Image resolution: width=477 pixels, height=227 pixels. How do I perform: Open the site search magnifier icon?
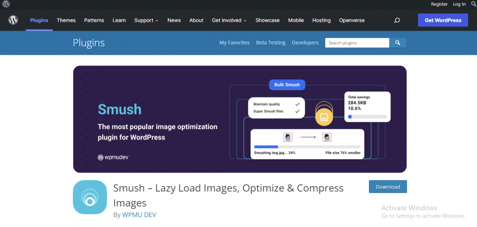click(x=397, y=20)
